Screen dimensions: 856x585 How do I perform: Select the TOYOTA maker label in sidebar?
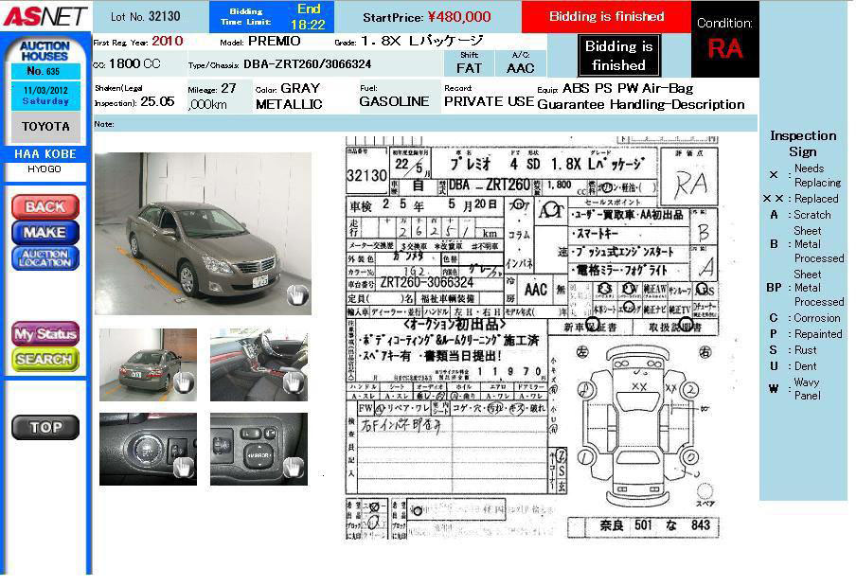coord(45,127)
